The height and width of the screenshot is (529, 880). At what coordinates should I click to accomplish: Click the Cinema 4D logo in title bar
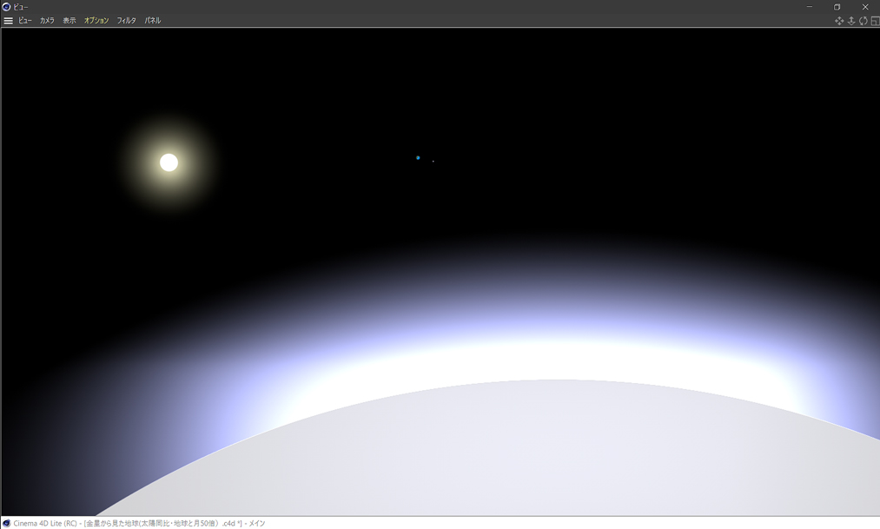[x=6, y=7]
